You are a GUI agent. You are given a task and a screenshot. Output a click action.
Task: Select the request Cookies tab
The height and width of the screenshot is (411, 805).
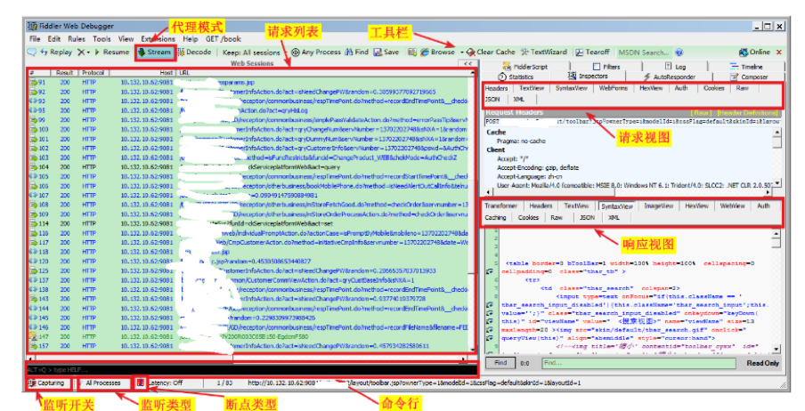[713, 88]
